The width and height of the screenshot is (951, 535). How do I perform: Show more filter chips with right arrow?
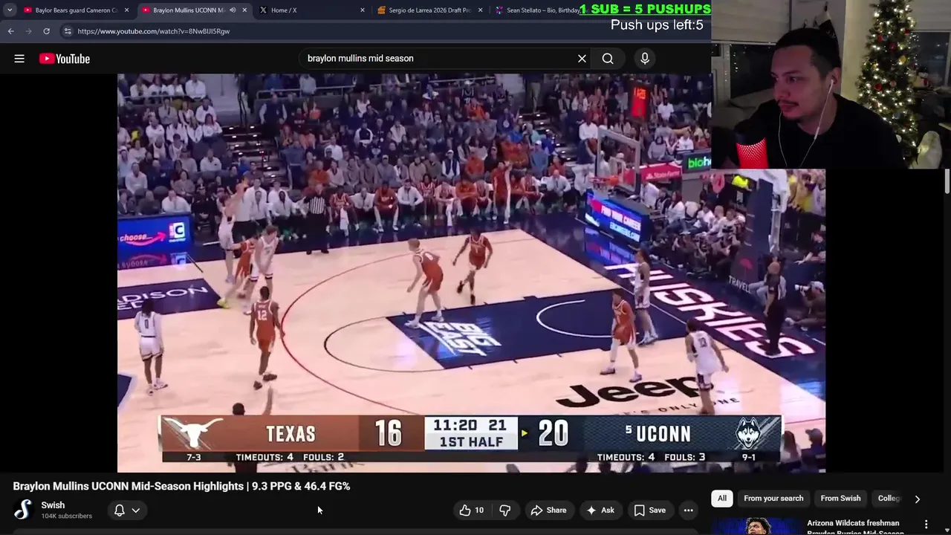coord(917,499)
